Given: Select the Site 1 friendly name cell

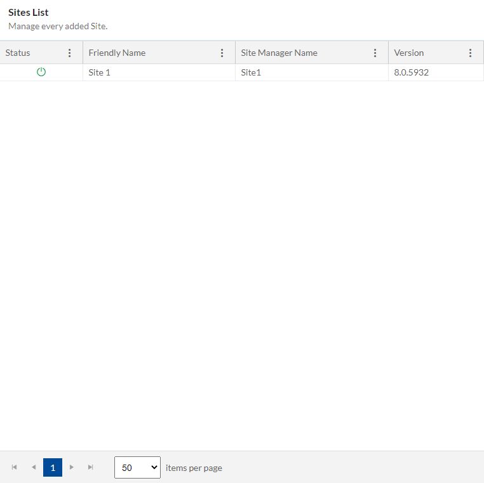Looking at the screenshot, I should [x=159, y=72].
